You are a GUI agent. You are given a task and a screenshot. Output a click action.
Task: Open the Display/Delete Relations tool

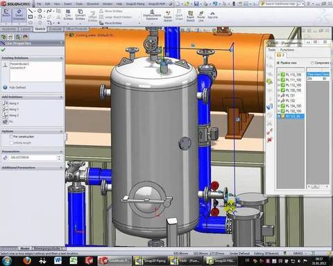point(152,15)
